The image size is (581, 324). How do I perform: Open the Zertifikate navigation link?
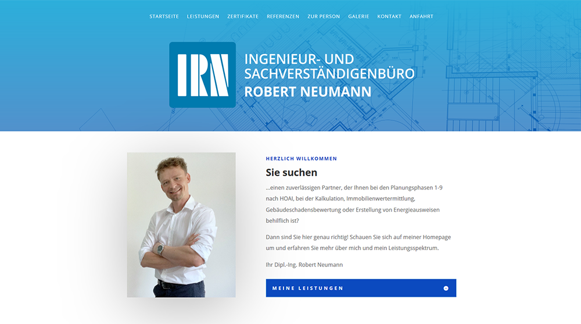coord(243,16)
